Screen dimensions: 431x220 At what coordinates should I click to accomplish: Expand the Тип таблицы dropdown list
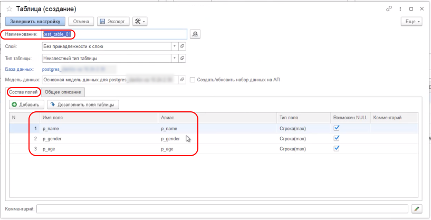(175, 58)
